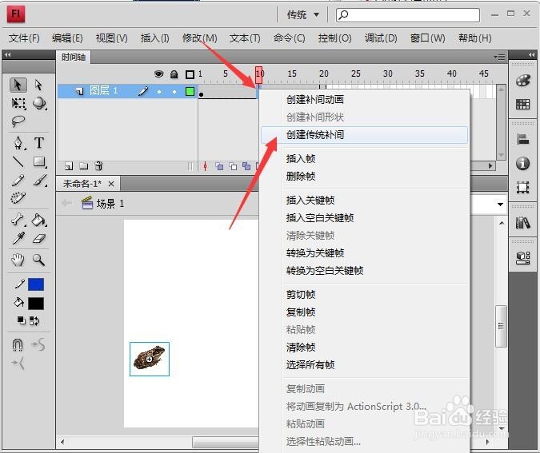The width and height of the screenshot is (540, 453).
Task: Click the search input field
Action: pyautogui.click(x=408, y=15)
